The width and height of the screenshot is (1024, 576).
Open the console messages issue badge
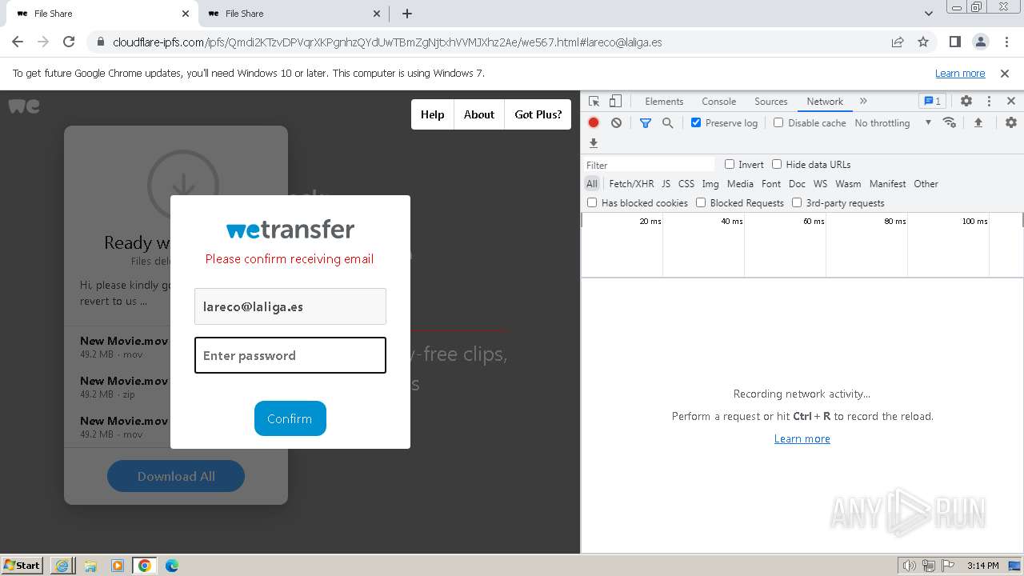(932, 102)
